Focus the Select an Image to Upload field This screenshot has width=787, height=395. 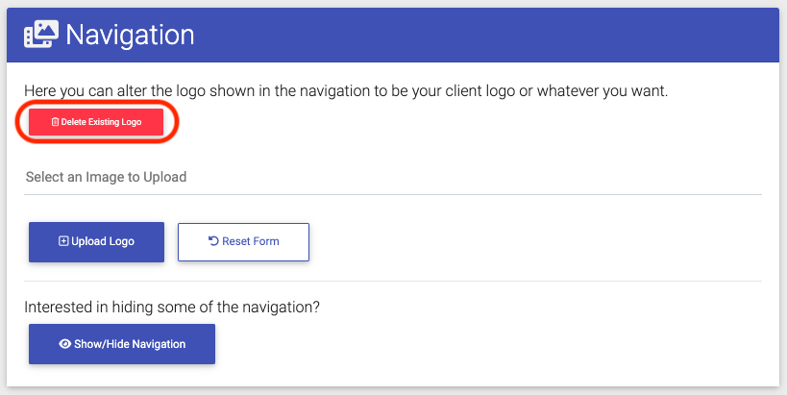click(x=393, y=177)
